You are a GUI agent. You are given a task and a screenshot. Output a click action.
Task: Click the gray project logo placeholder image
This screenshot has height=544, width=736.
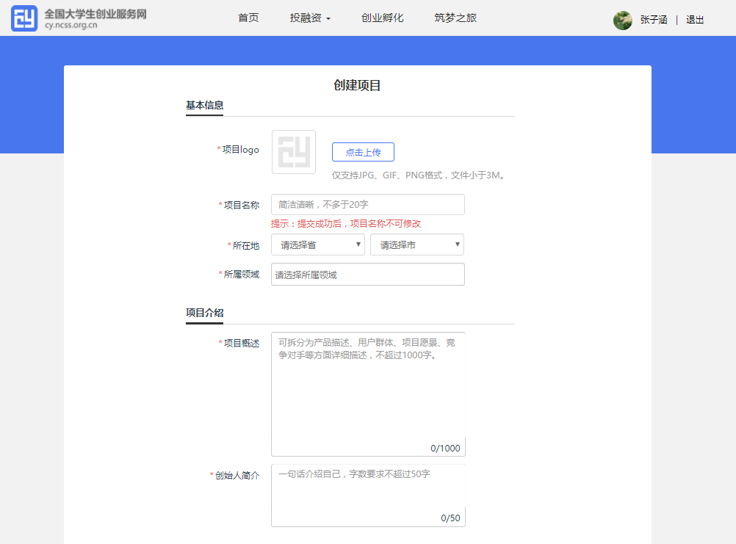[x=294, y=152]
